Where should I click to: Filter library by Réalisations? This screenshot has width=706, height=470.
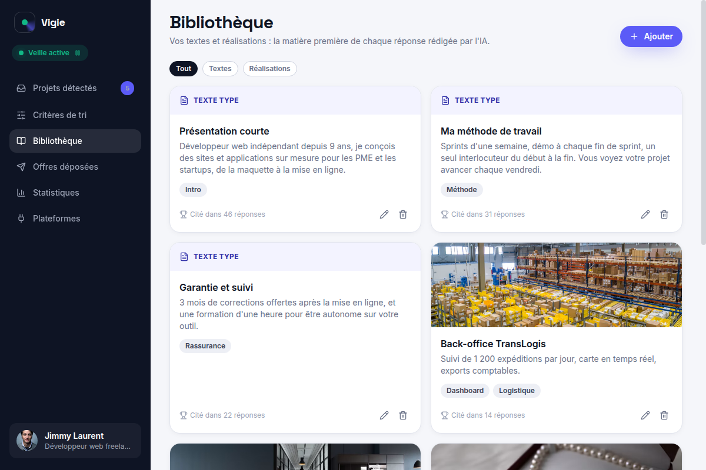coord(269,69)
